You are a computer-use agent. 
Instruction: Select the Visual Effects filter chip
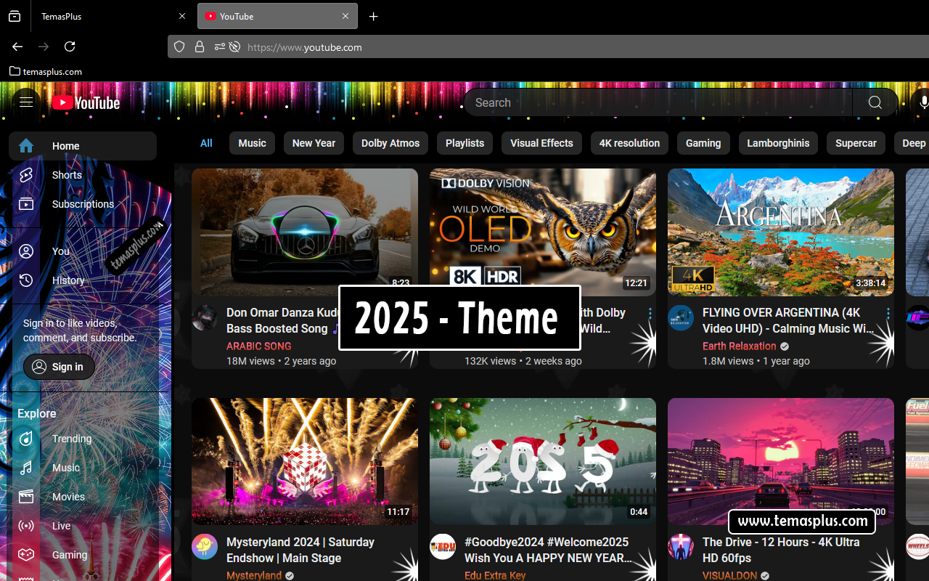point(541,143)
